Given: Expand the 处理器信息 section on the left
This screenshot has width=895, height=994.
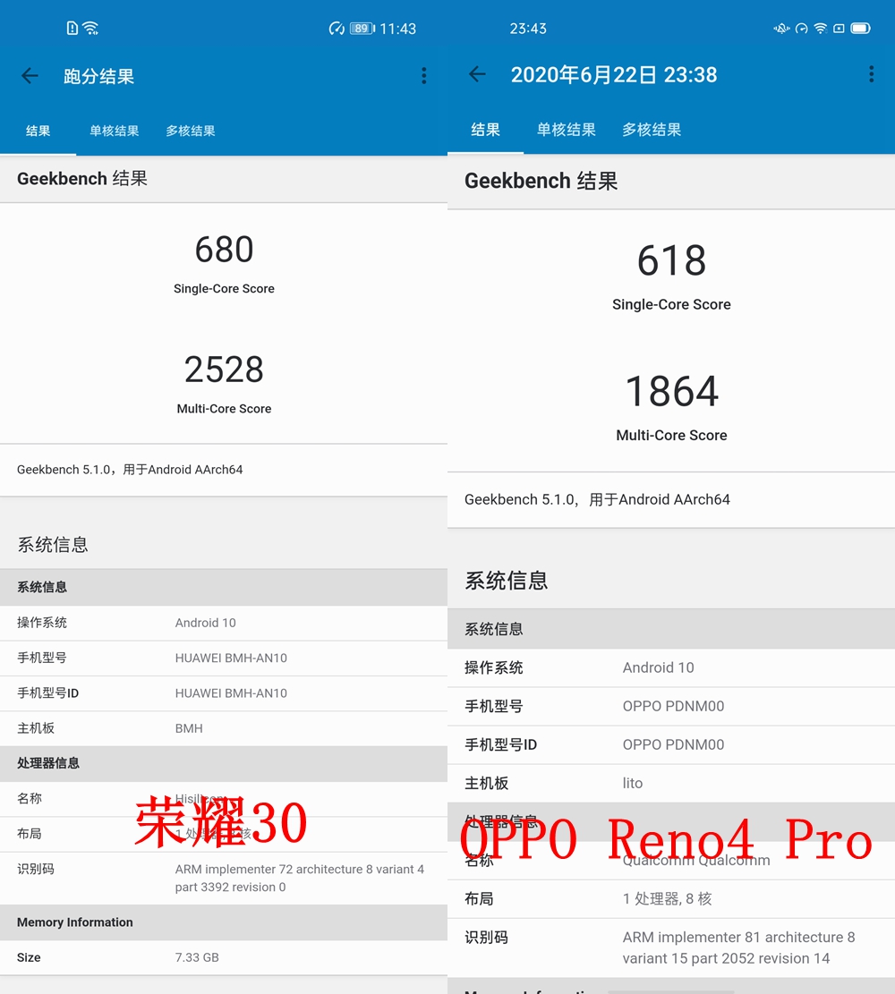Looking at the screenshot, I should coord(224,763).
